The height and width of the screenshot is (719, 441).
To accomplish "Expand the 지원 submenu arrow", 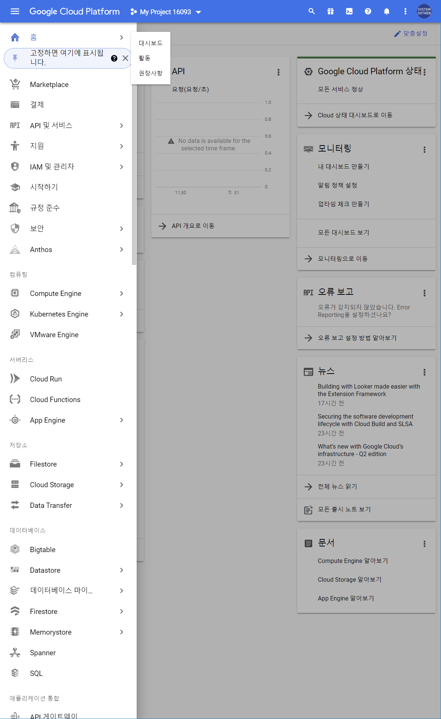I will (x=122, y=146).
